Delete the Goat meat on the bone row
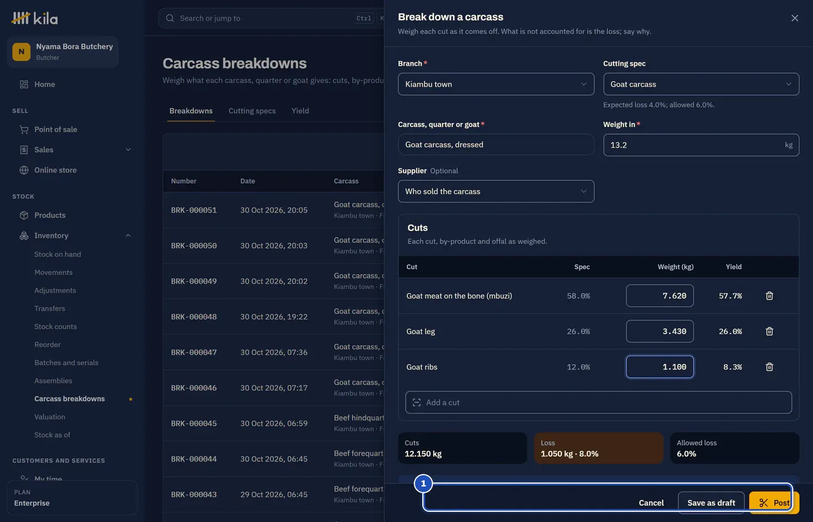The image size is (813, 522). [769, 296]
